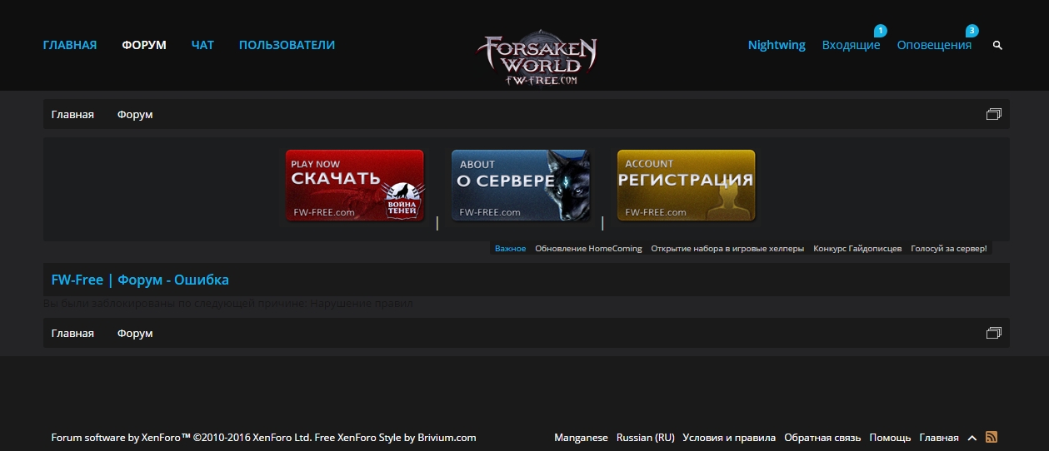1049x451 pixels.
Task: Click the Важное notices label
Action: pos(510,248)
